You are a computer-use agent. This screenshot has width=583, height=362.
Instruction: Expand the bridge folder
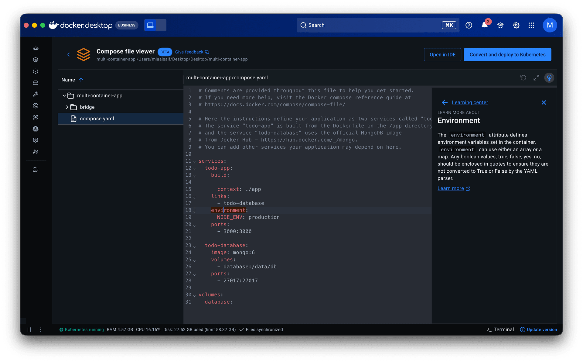tap(67, 107)
